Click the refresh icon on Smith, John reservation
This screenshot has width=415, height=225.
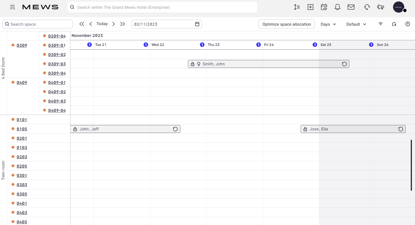coord(344,64)
